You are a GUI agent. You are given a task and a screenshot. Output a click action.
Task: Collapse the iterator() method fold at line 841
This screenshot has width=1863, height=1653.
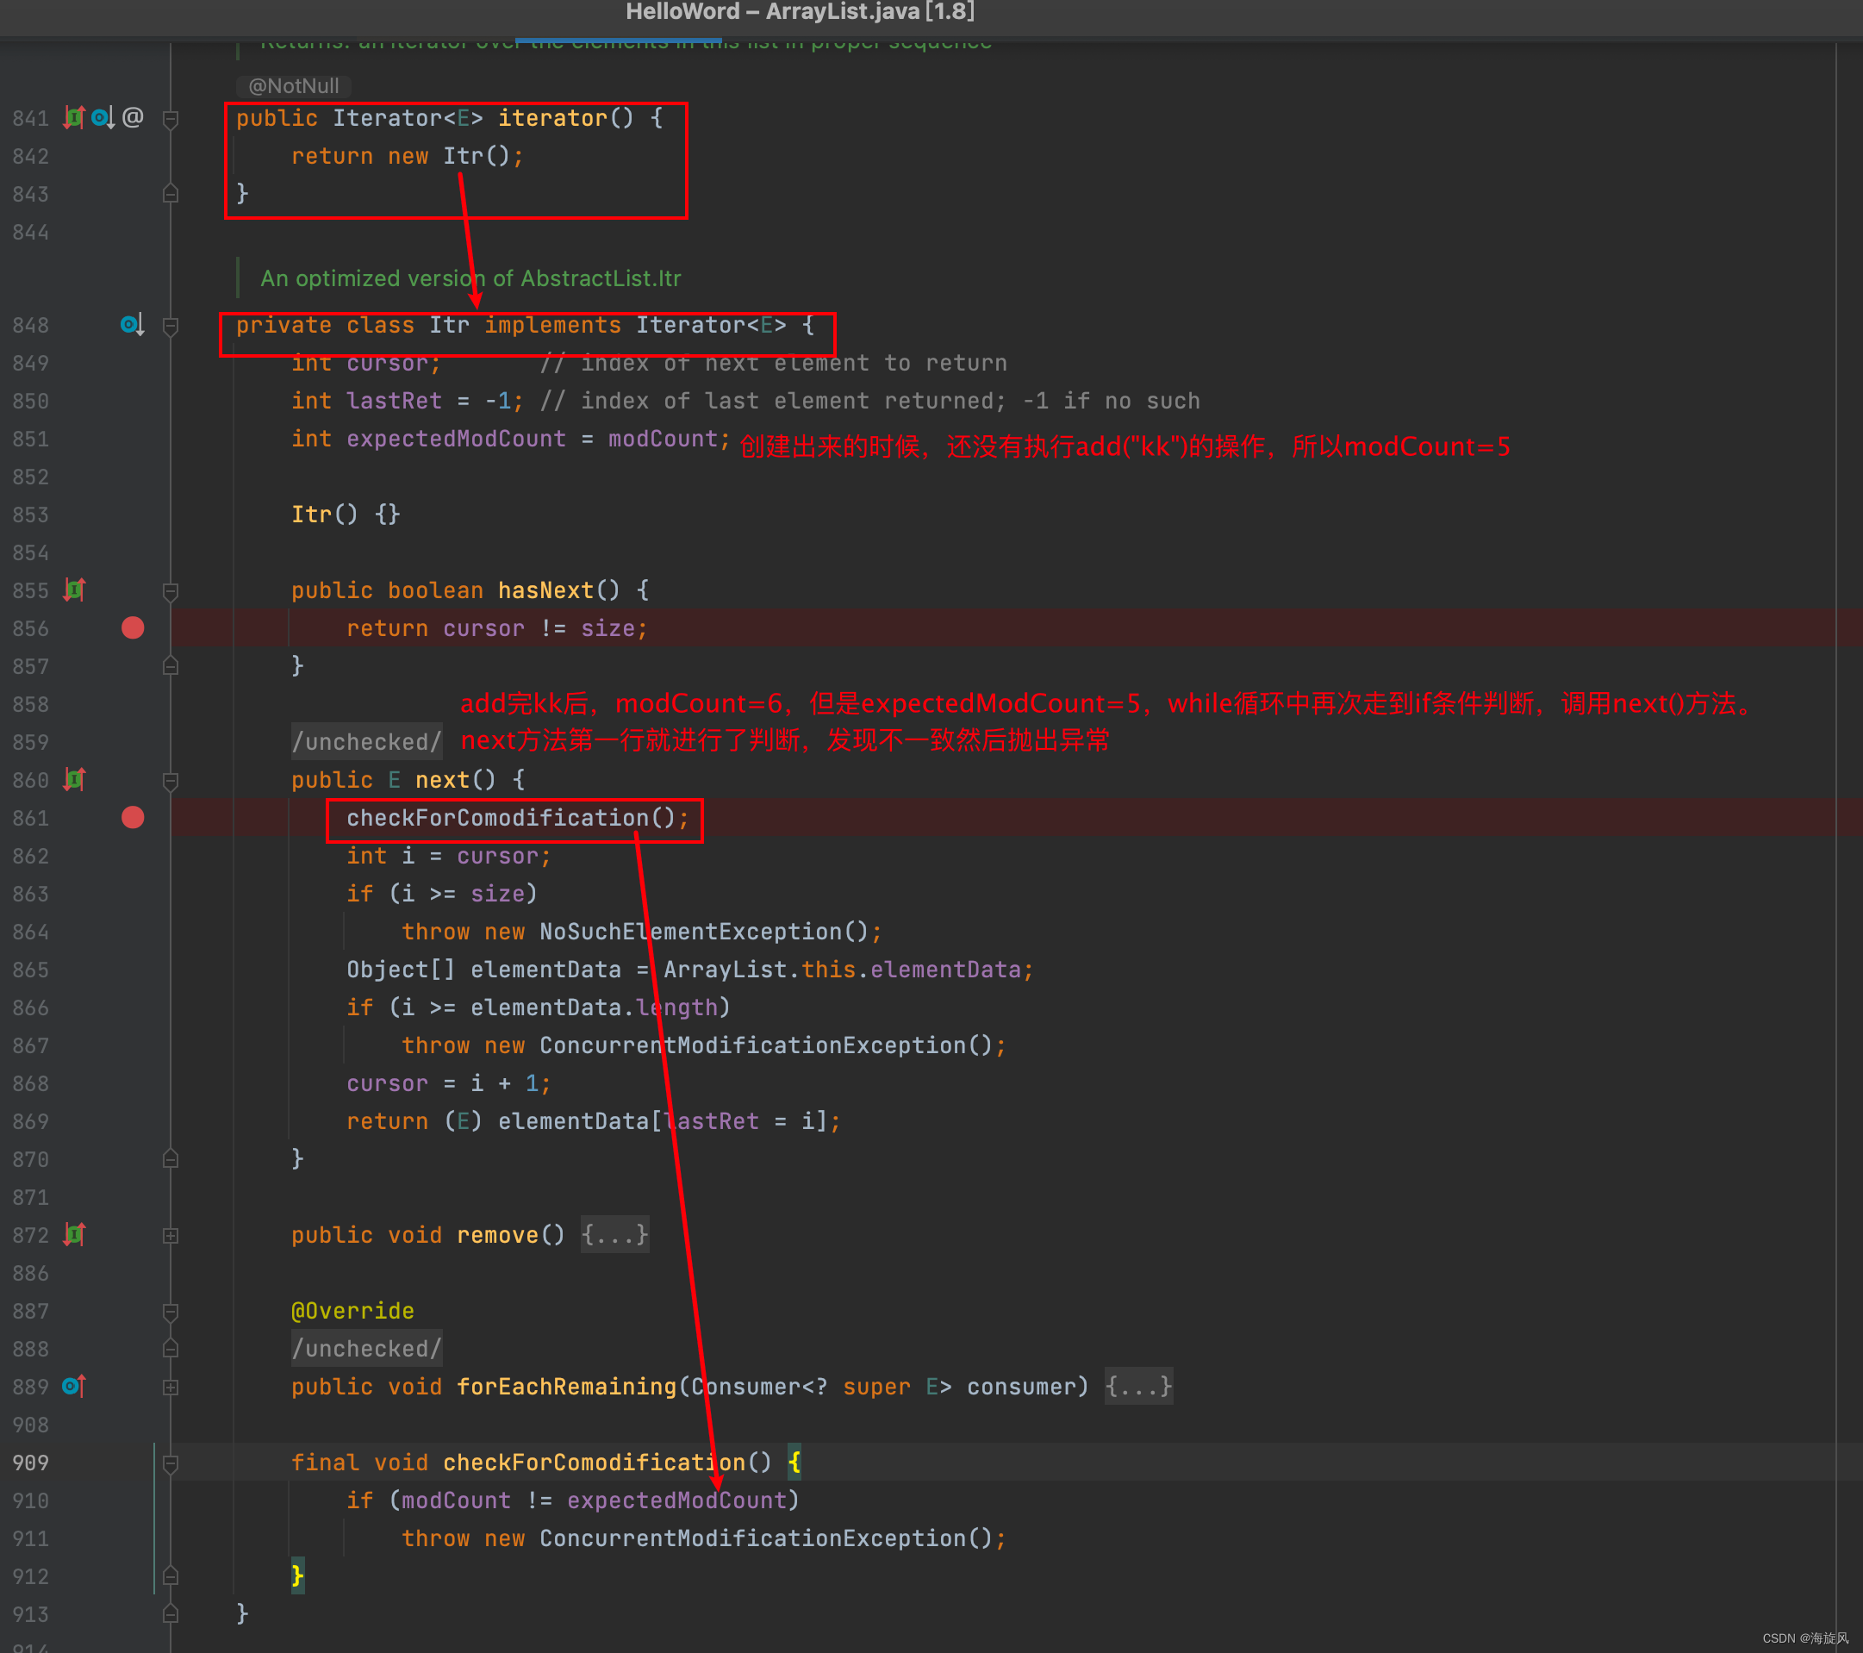tap(171, 119)
